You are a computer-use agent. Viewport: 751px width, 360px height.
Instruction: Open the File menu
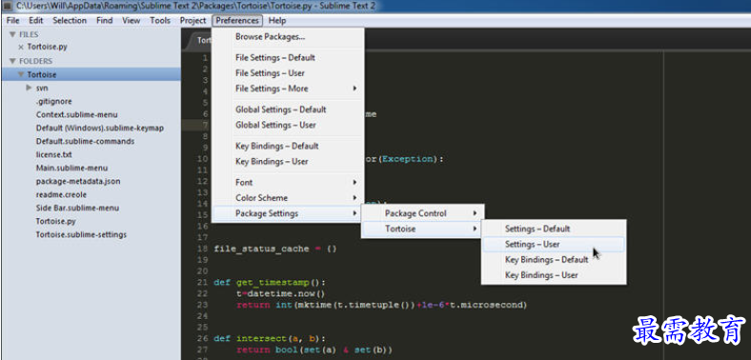13,21
